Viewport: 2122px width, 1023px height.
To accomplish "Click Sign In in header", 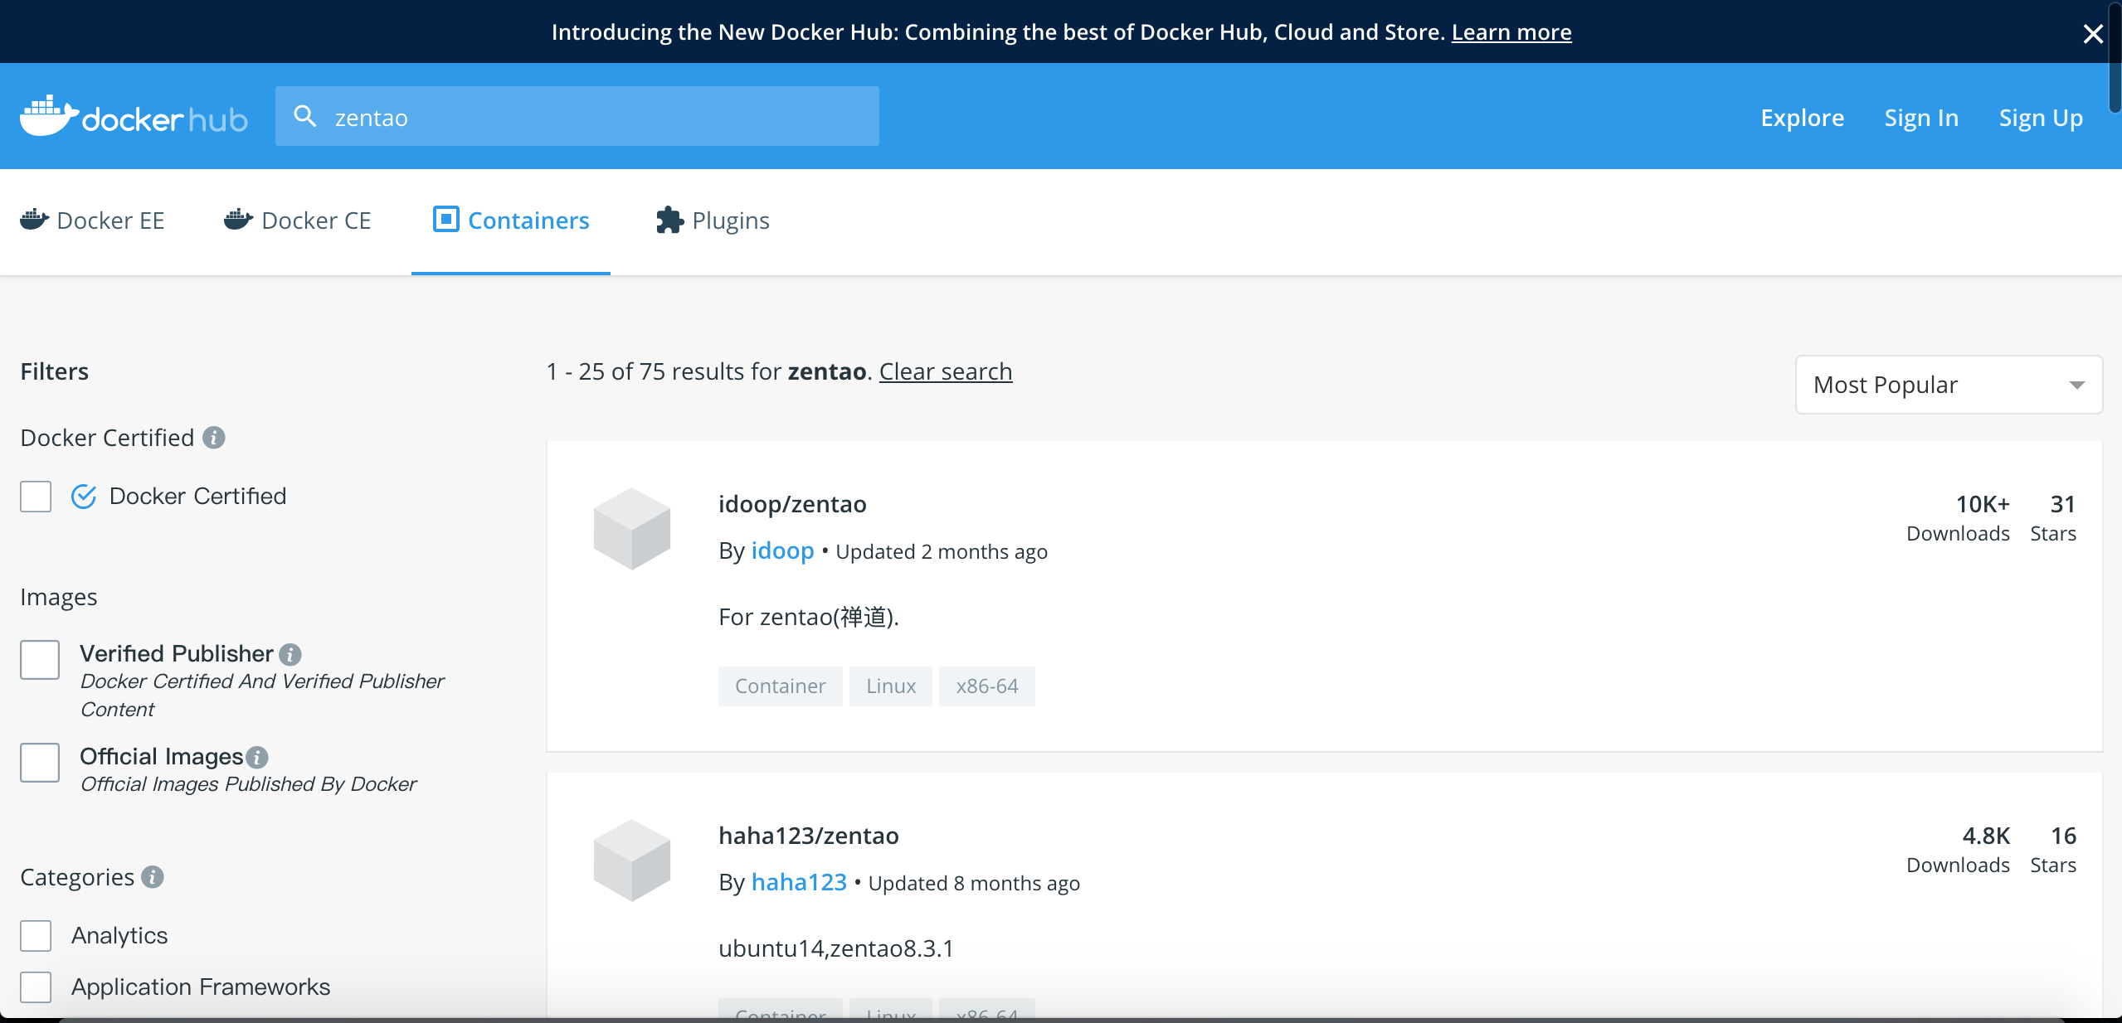I will point(1921,118).
